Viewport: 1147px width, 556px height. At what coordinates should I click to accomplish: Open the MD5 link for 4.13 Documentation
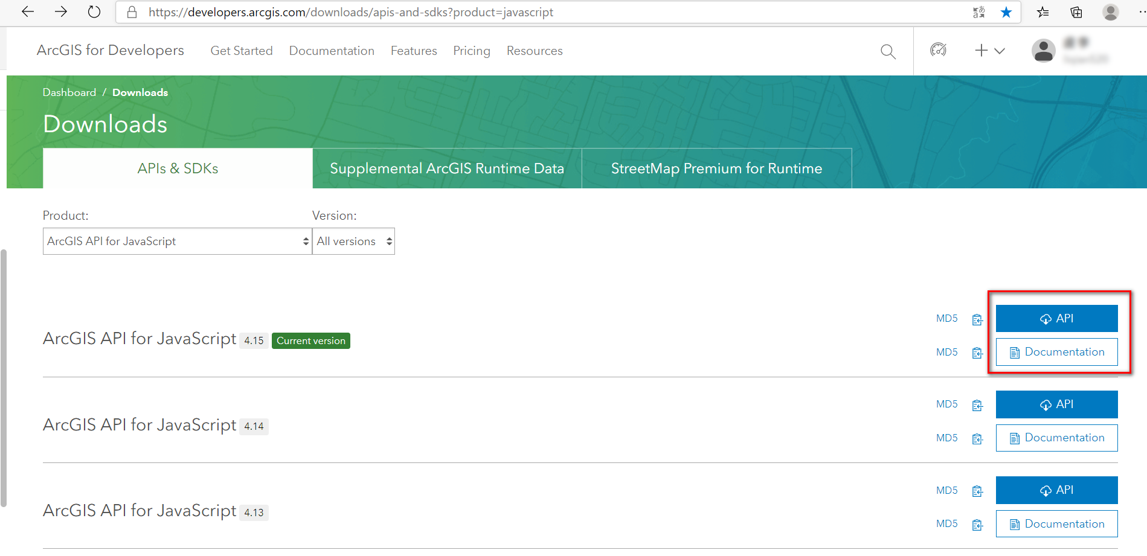(x=947, y=523)
